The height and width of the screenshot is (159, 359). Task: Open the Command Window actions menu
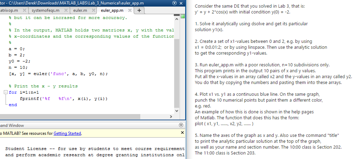coord(181,125)
